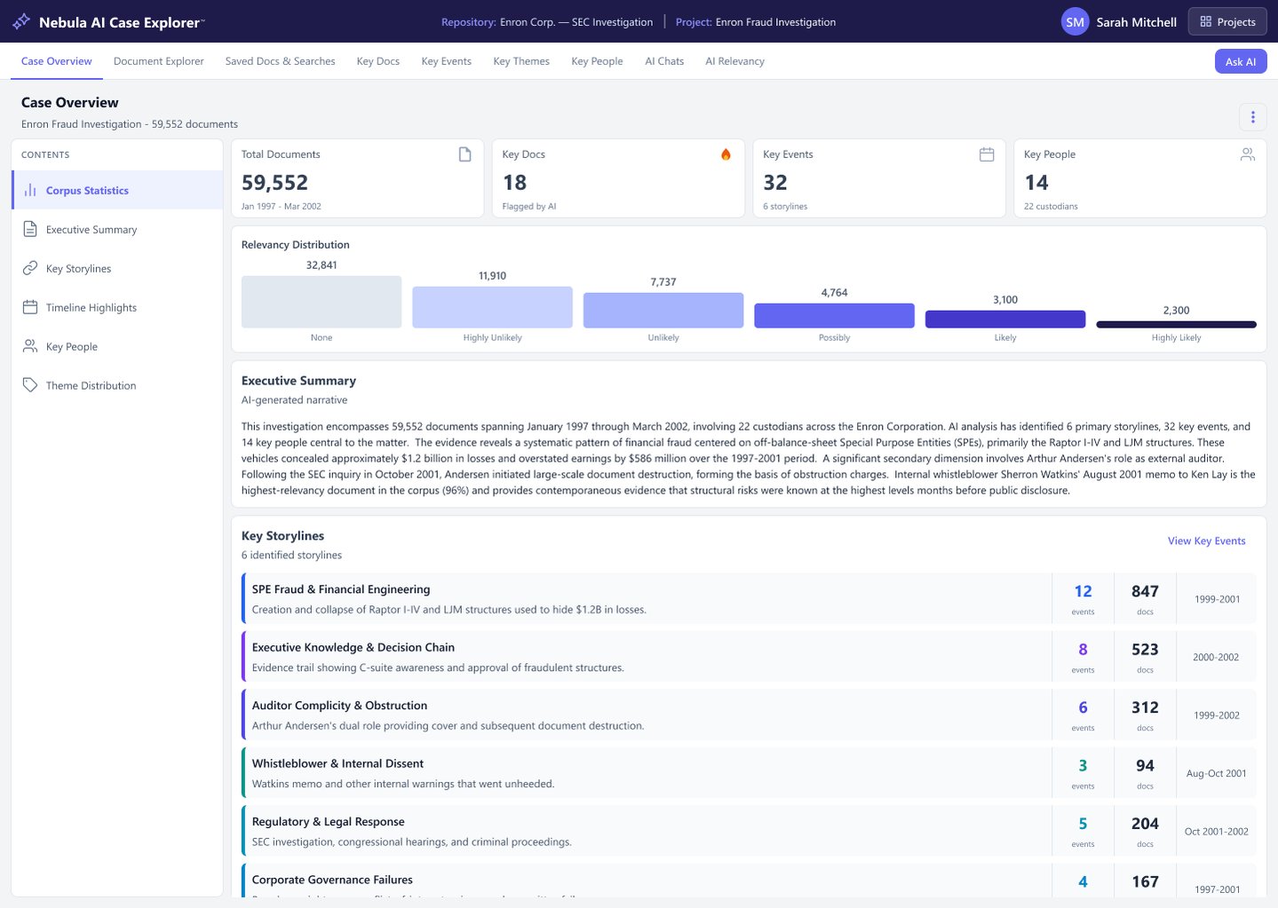Screen dimensions: 1278x908
Task: Click the SM user avatar
Action: click(1075, 22)
